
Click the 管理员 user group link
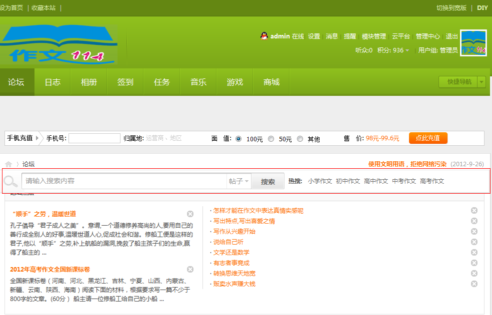coord(448,50)
